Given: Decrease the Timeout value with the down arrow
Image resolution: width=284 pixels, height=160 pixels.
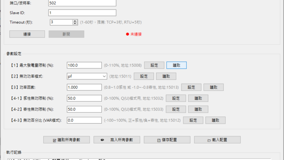Looking at the screenshot, I should click(x=75, y=24).
